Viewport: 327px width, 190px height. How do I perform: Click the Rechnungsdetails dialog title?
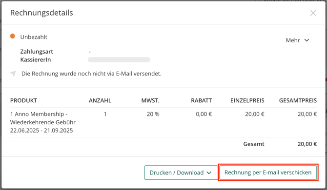pos(41,13)
